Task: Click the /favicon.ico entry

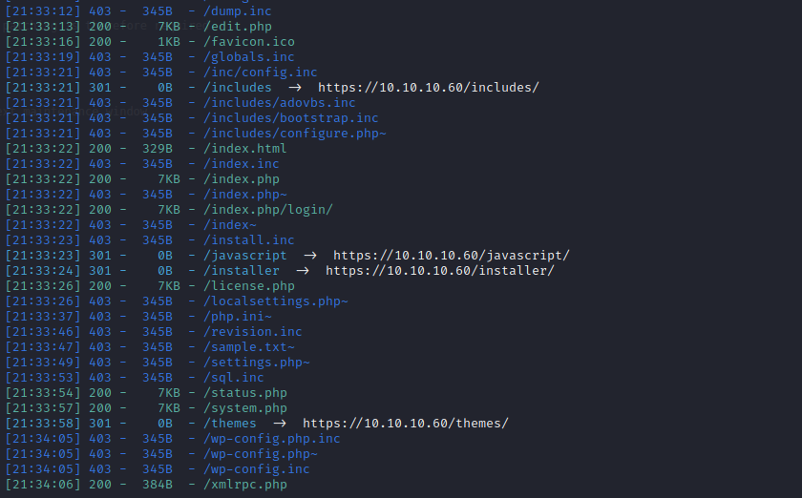Action: click(249, 42)
